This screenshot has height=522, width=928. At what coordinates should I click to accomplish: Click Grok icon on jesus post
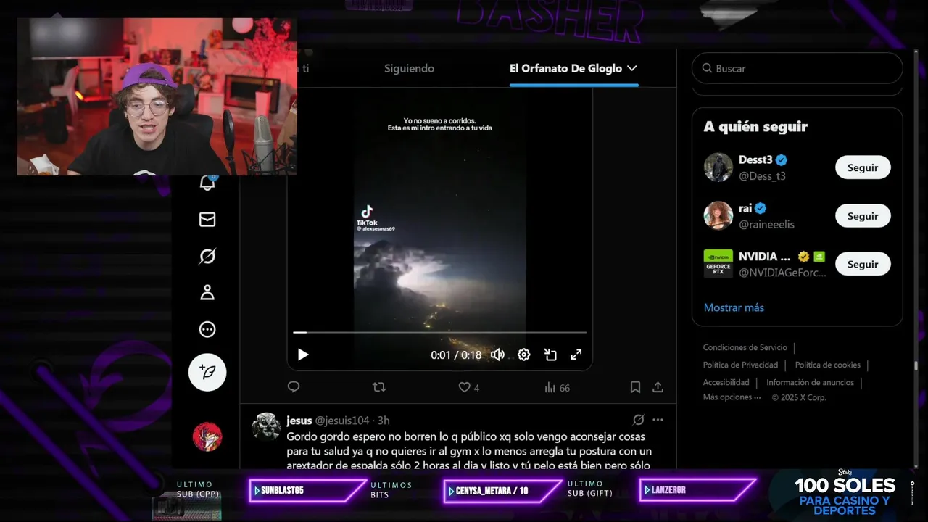click(x=638, y=420)
